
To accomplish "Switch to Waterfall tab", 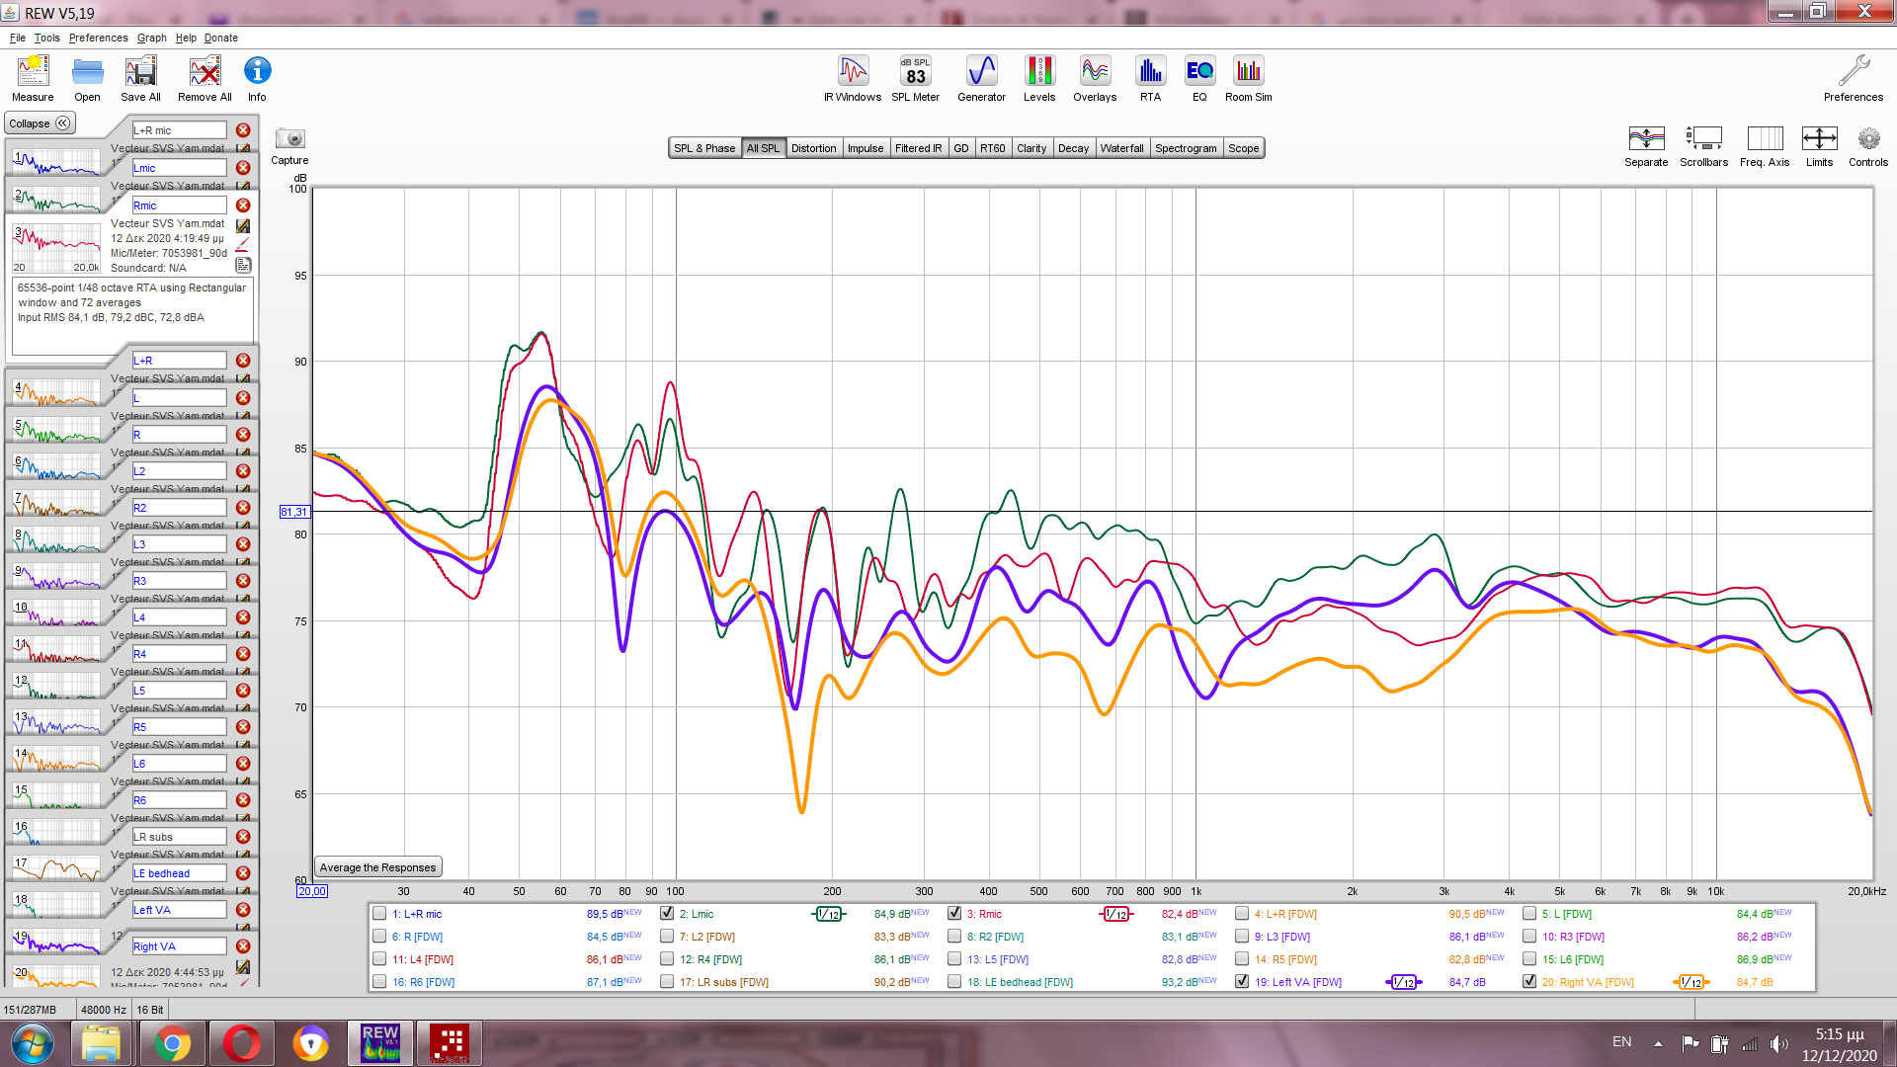I will coord(1121,148).
